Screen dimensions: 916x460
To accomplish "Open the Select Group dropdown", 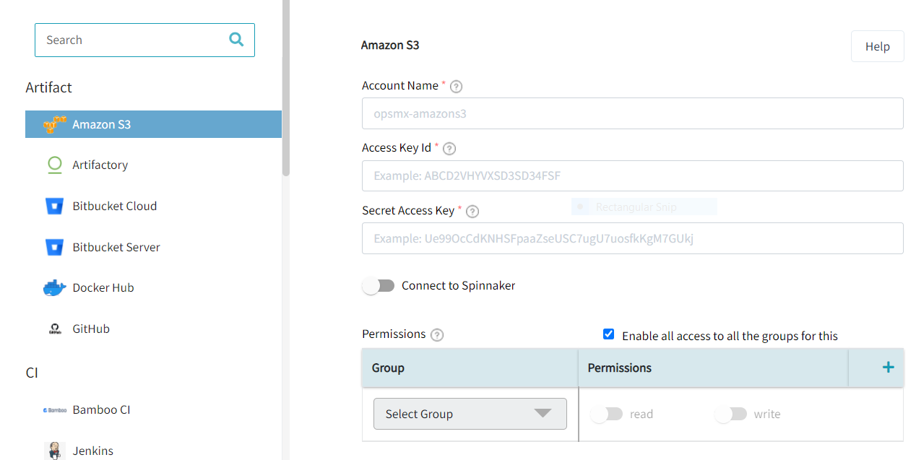I will tap(470, 414).
